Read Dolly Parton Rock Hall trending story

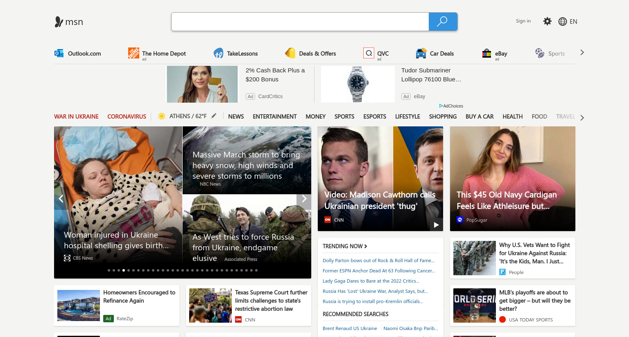[x=378, y=261]
